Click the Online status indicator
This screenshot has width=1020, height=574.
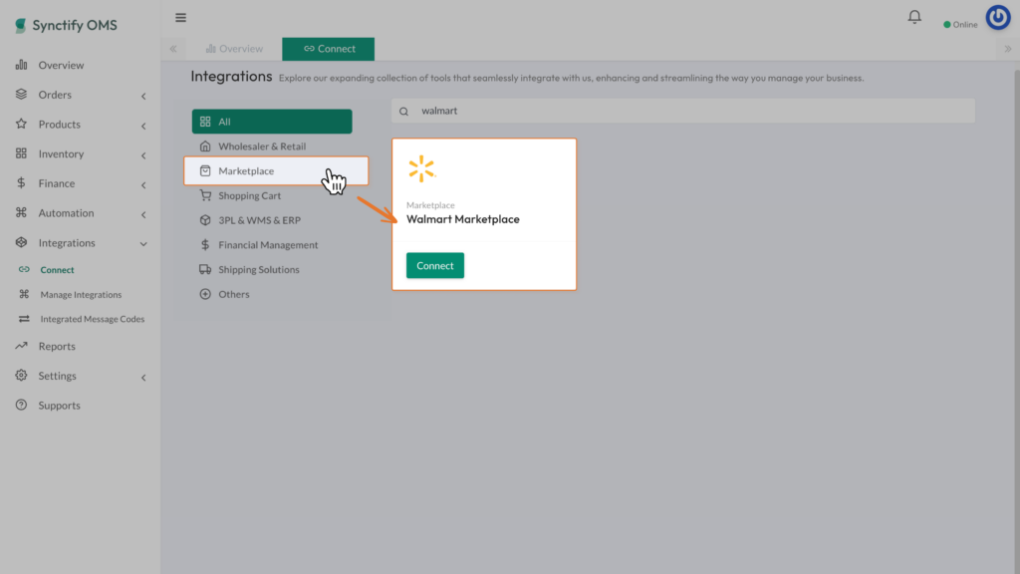pyautogui.click(x=960, y=25)
